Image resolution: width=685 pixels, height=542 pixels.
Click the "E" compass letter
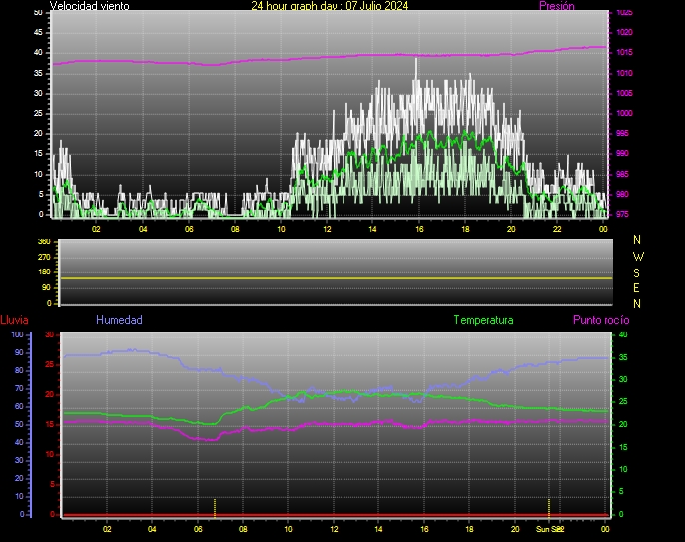636,288
